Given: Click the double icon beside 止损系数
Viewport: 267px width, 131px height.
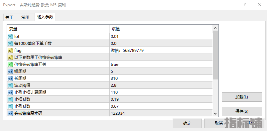Looking at the screenshot, I should tap(10, 99).
